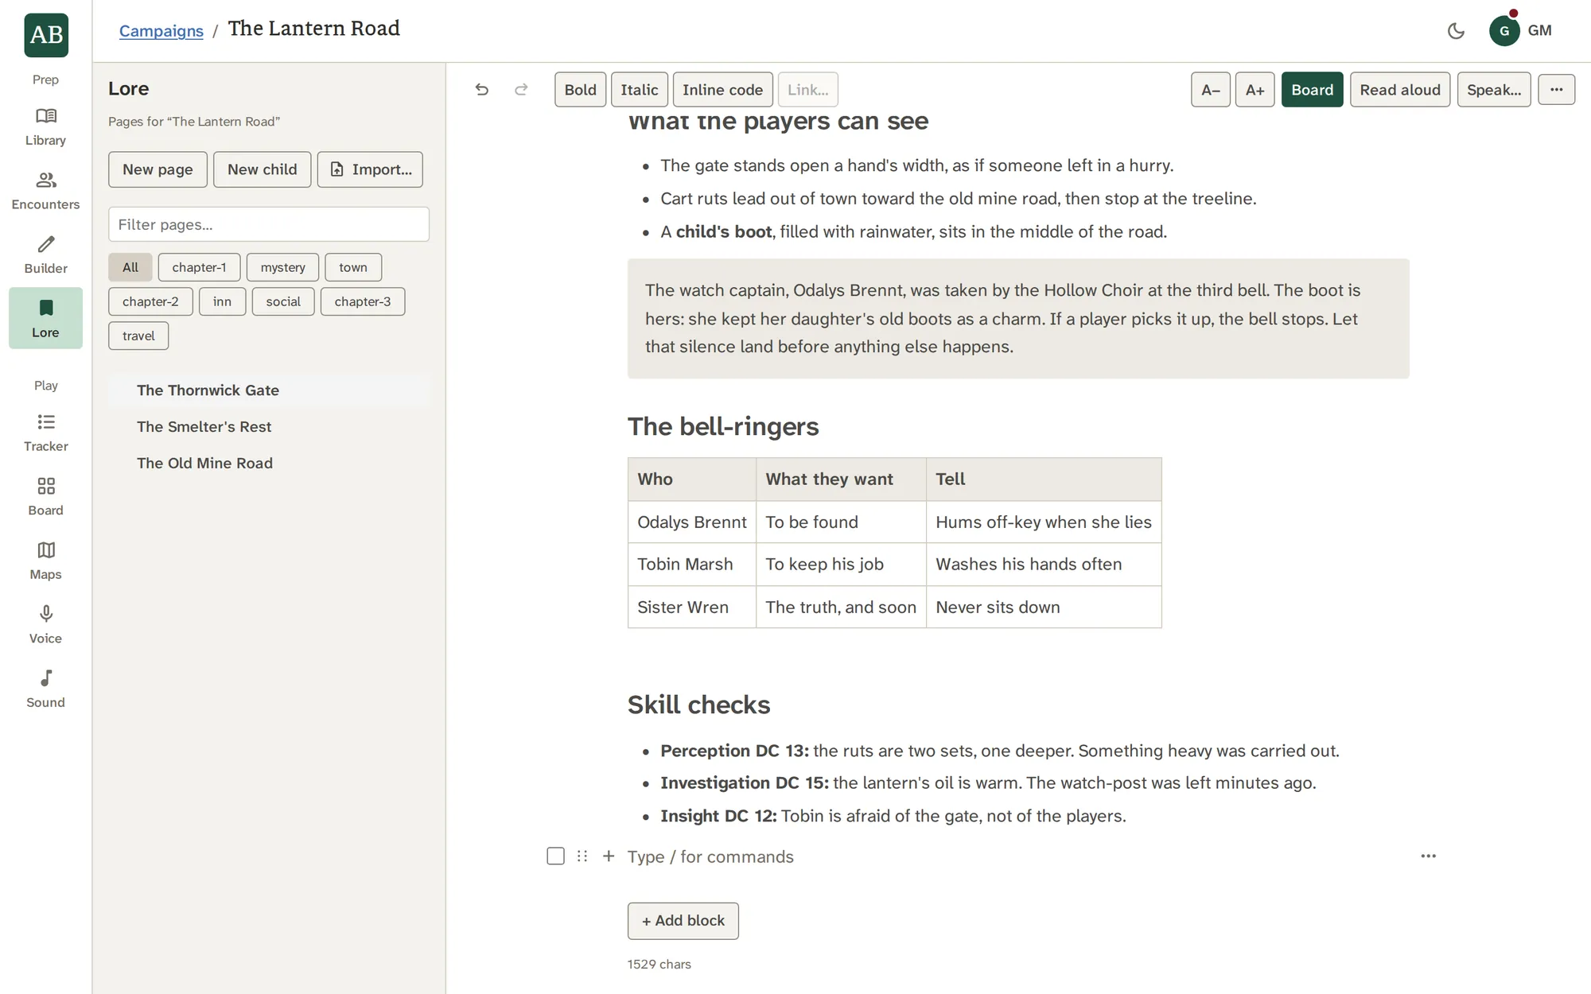Screen dimensions: 1591x994
Task: Open the Sound music section
Action: pyautogui.click(x=45, y=689)
